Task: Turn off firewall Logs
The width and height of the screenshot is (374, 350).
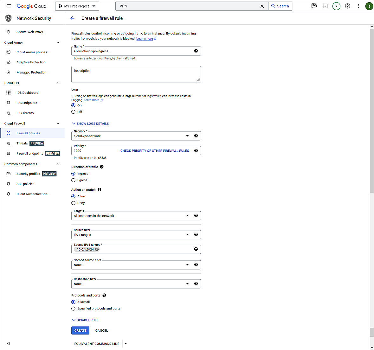Action: click(x=73, y=112)
